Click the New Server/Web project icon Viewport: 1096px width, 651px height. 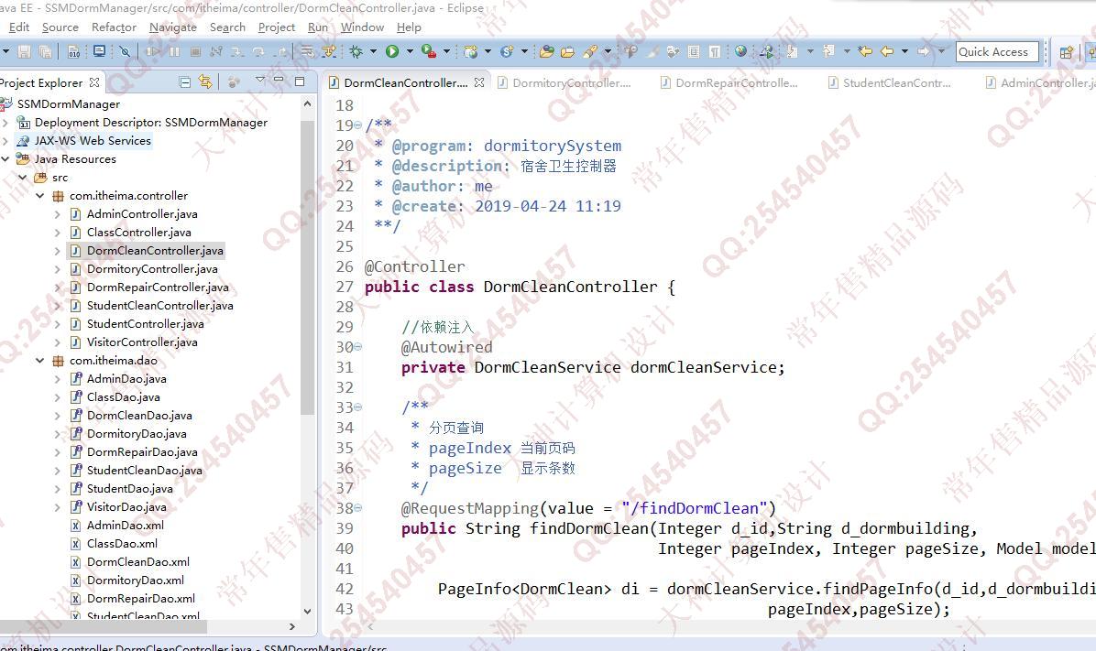[470, 51]
